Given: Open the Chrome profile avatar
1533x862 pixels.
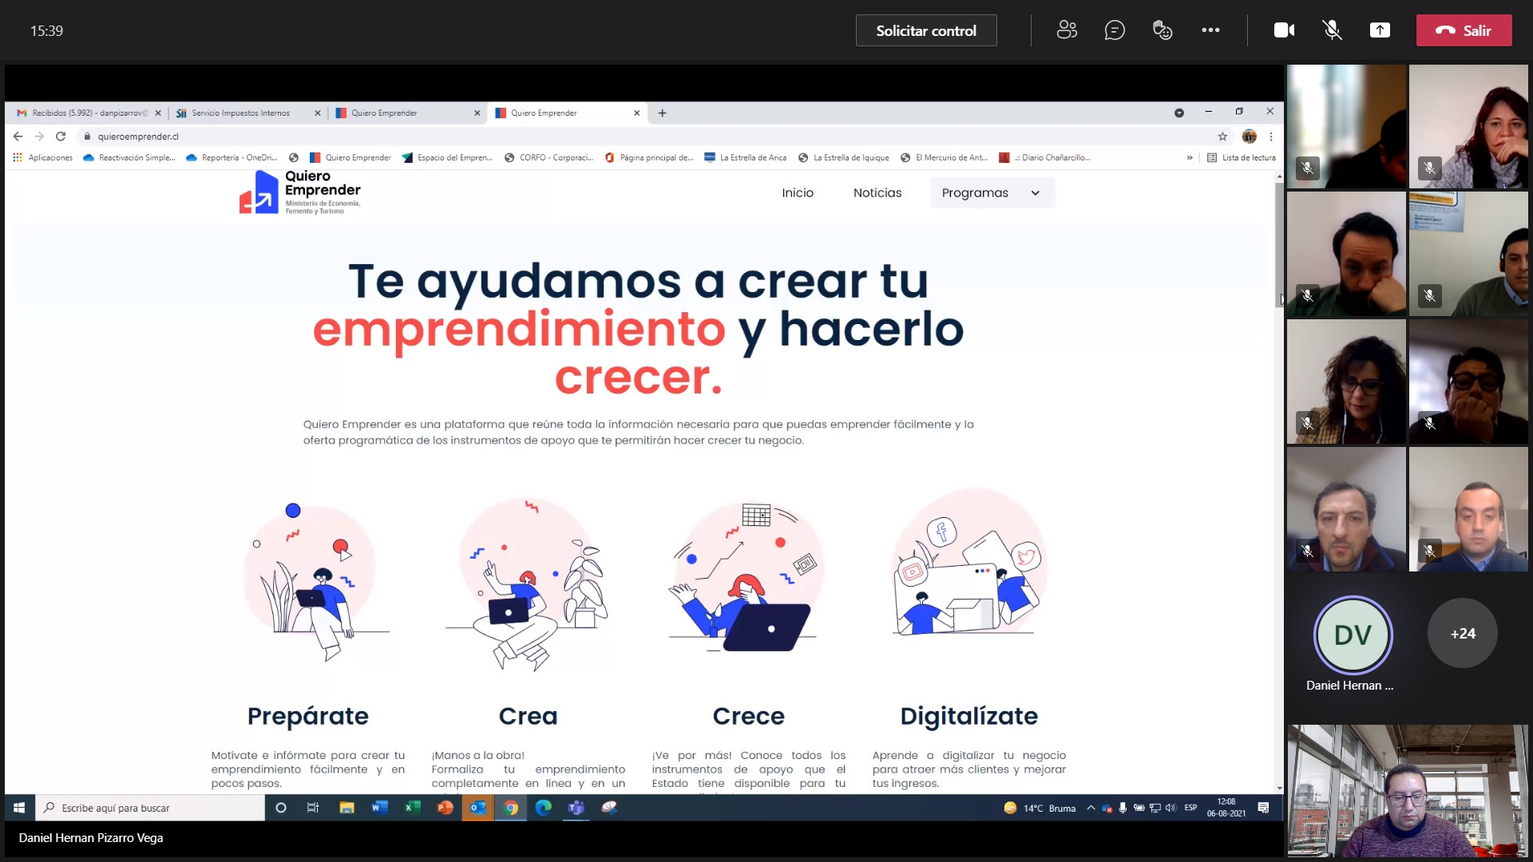Looking at the screenshot, I should (1250, 136).
